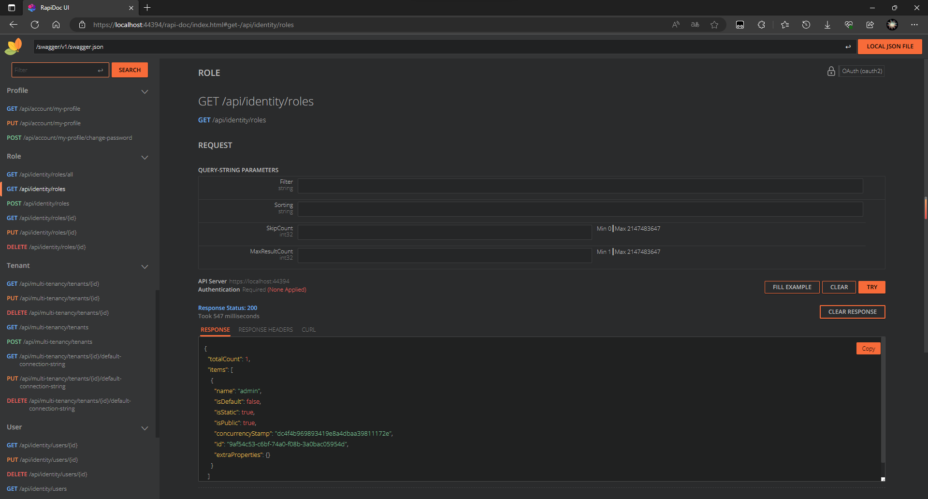Image resolution: width=928 pixels, height=499 pixels.
Task: Click the translate icon in address bar
Action: tap(695, 25)
